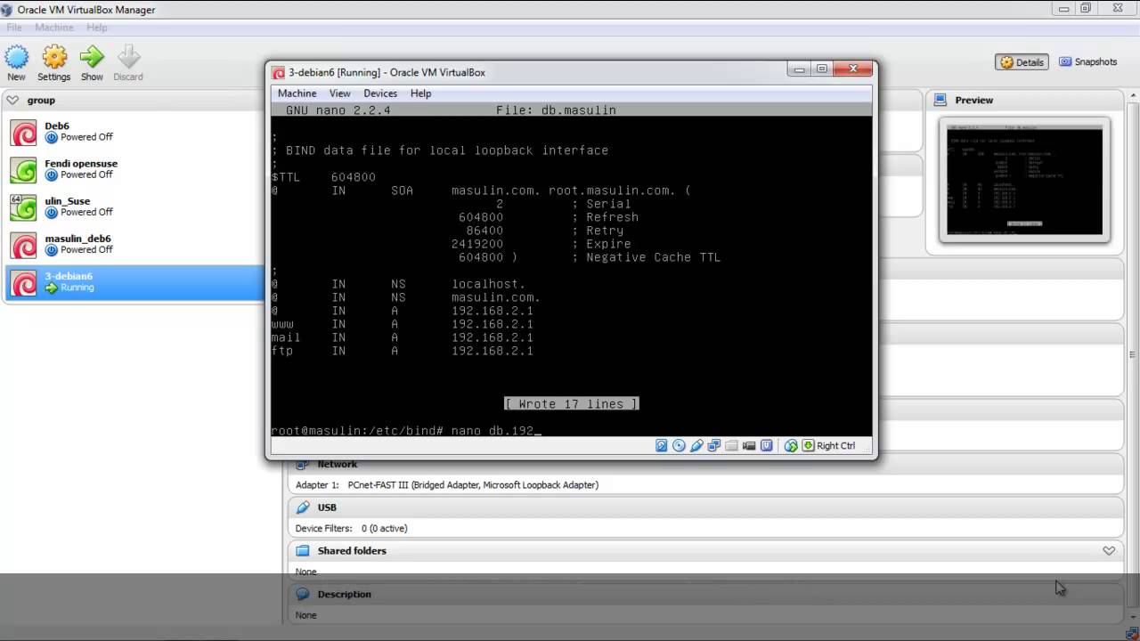Viewport: 1140px width, 641px height.
Task: Click the 'GNU nano 2.2.4' header text
Action: click(x=338, y=110)
